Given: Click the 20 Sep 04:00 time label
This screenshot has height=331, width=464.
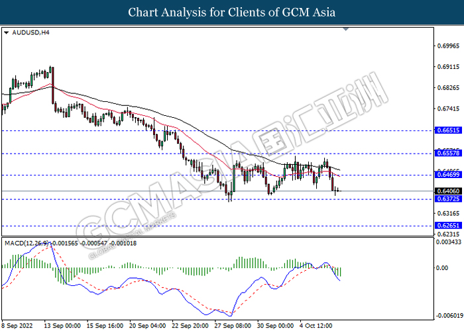Looking at the screenshot, I should (148, 326).
